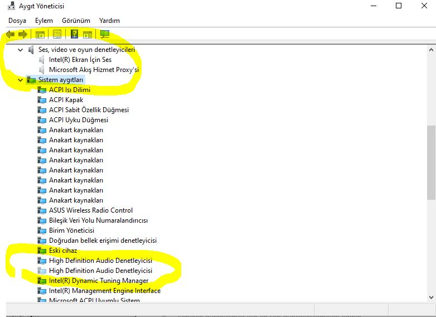Image resolution: width=436 pixels, height=317 pixels.
Task: Maximize the Aygıt Yöneticisi window
Action: point(399,6)
